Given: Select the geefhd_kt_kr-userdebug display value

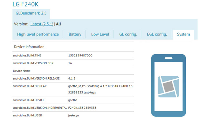Looking at the screenshot, I should coord(100,89).
